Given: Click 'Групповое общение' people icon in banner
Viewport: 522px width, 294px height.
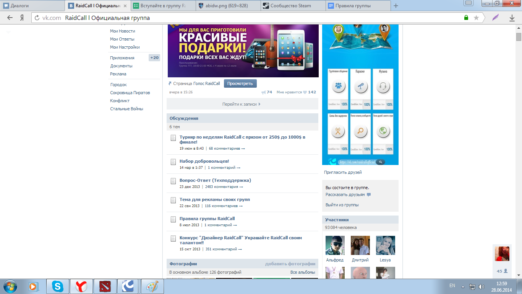Looking at the screenshot, I should coord(338,86).
